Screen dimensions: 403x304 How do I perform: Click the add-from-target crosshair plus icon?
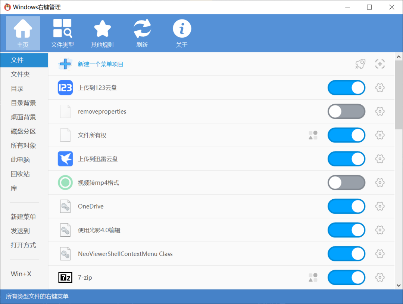tap(380, 64)
